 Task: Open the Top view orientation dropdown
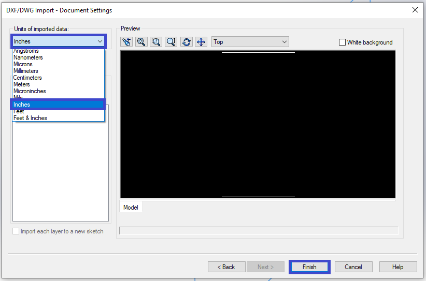[x=250, y=42]
